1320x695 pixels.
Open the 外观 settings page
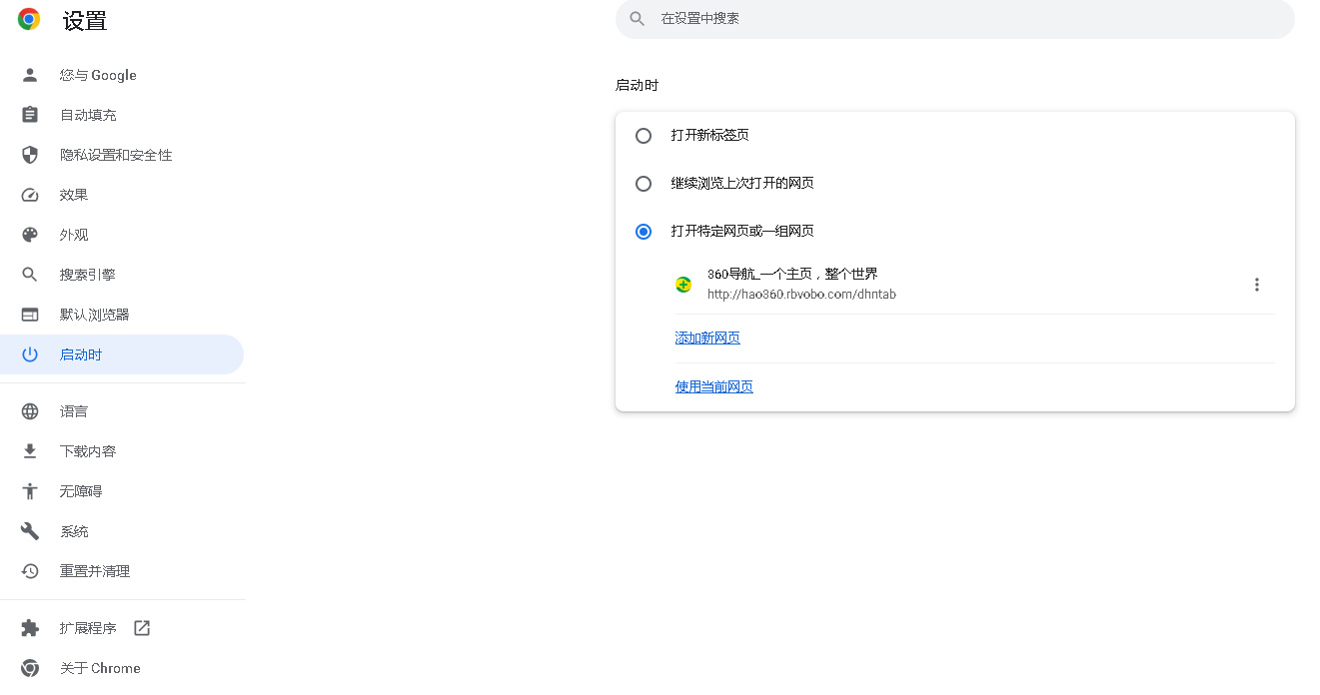tap(122, 235)
